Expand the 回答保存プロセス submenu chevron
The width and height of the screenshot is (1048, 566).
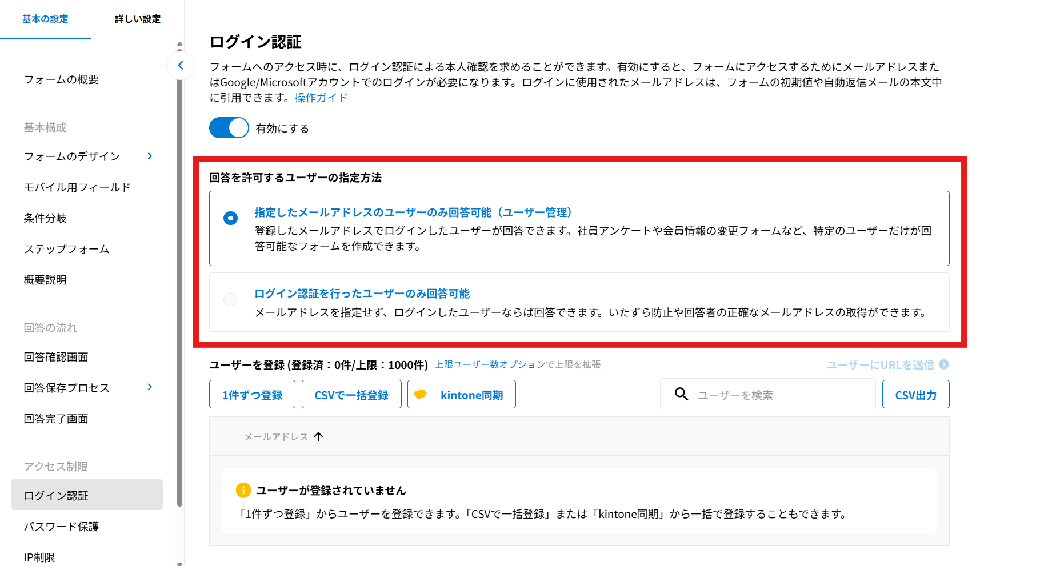pos(150,387)
